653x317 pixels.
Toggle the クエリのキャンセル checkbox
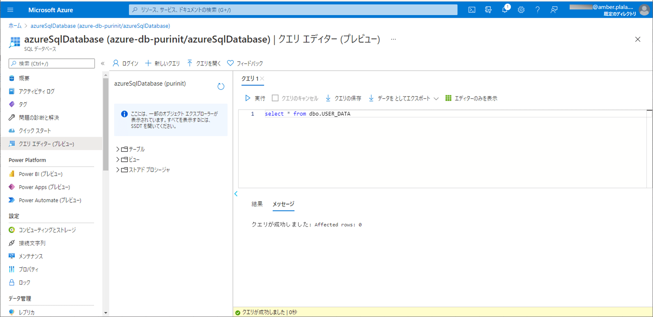click(x=275, y=98)
